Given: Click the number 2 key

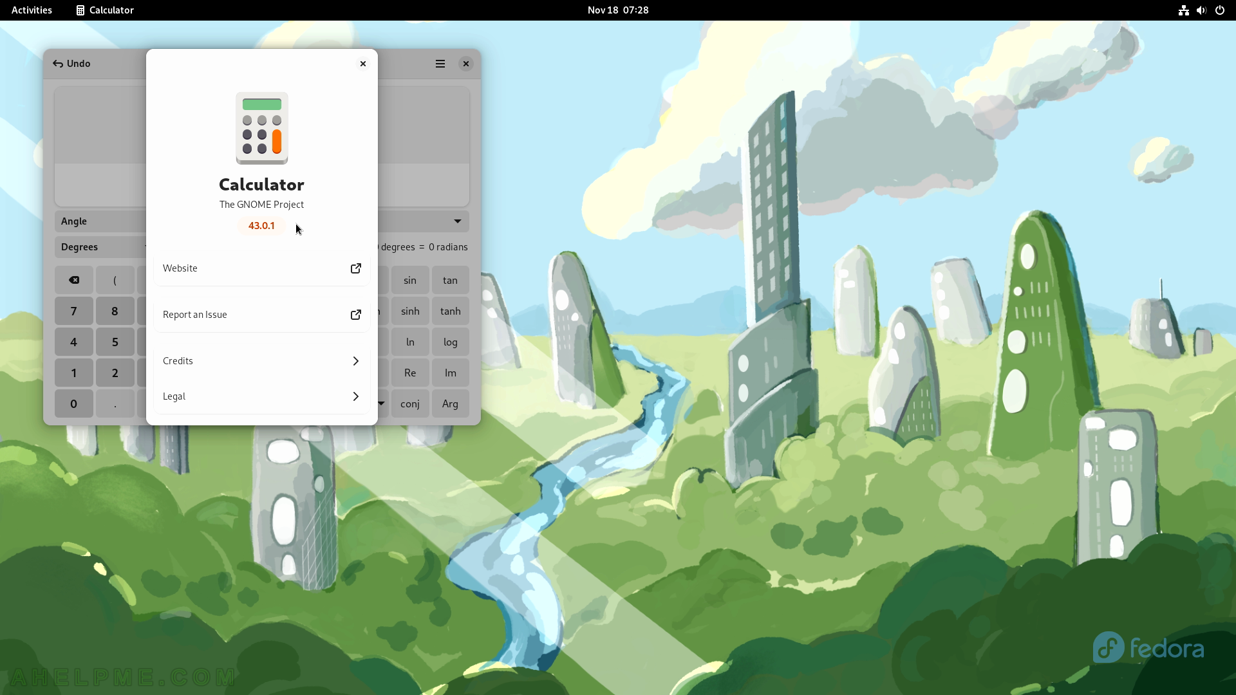Looking at the screenshot, I should pyautogui.click(x=115, y=373).
